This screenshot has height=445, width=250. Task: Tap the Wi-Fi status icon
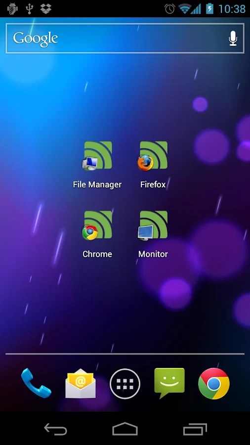click(184, 8)
